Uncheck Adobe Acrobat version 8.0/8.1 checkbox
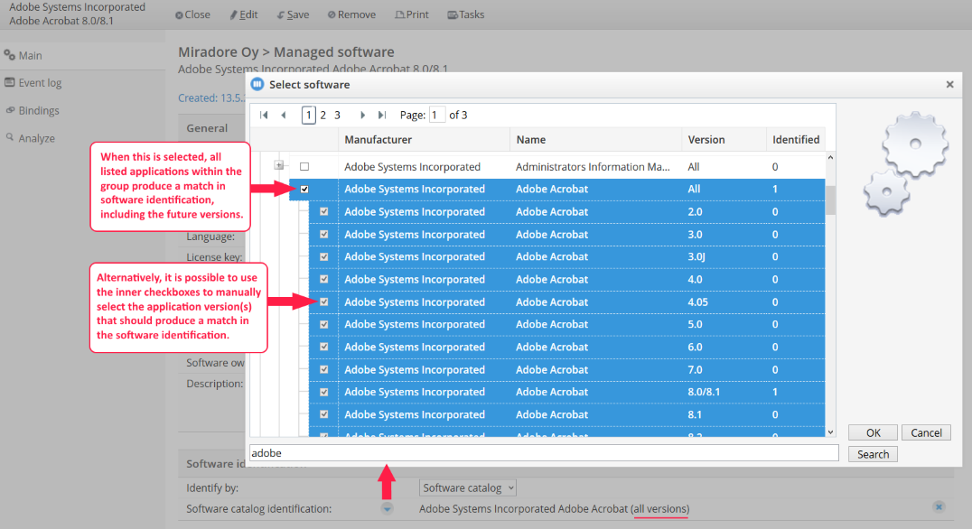 pyautogui.click(x=324, y=392)
